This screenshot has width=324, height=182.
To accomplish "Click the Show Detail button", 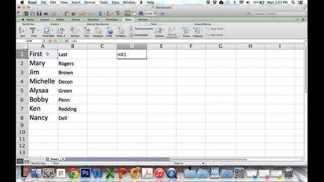I will click(x=215, y=29).
